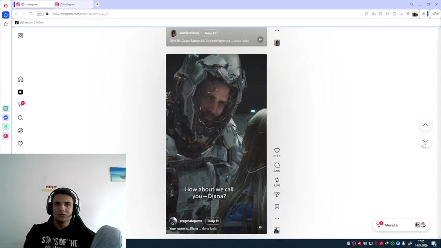Open ad blocker shield icon in toolbar
The height and width of the screenshot is (248, 441).
(381, 14)
